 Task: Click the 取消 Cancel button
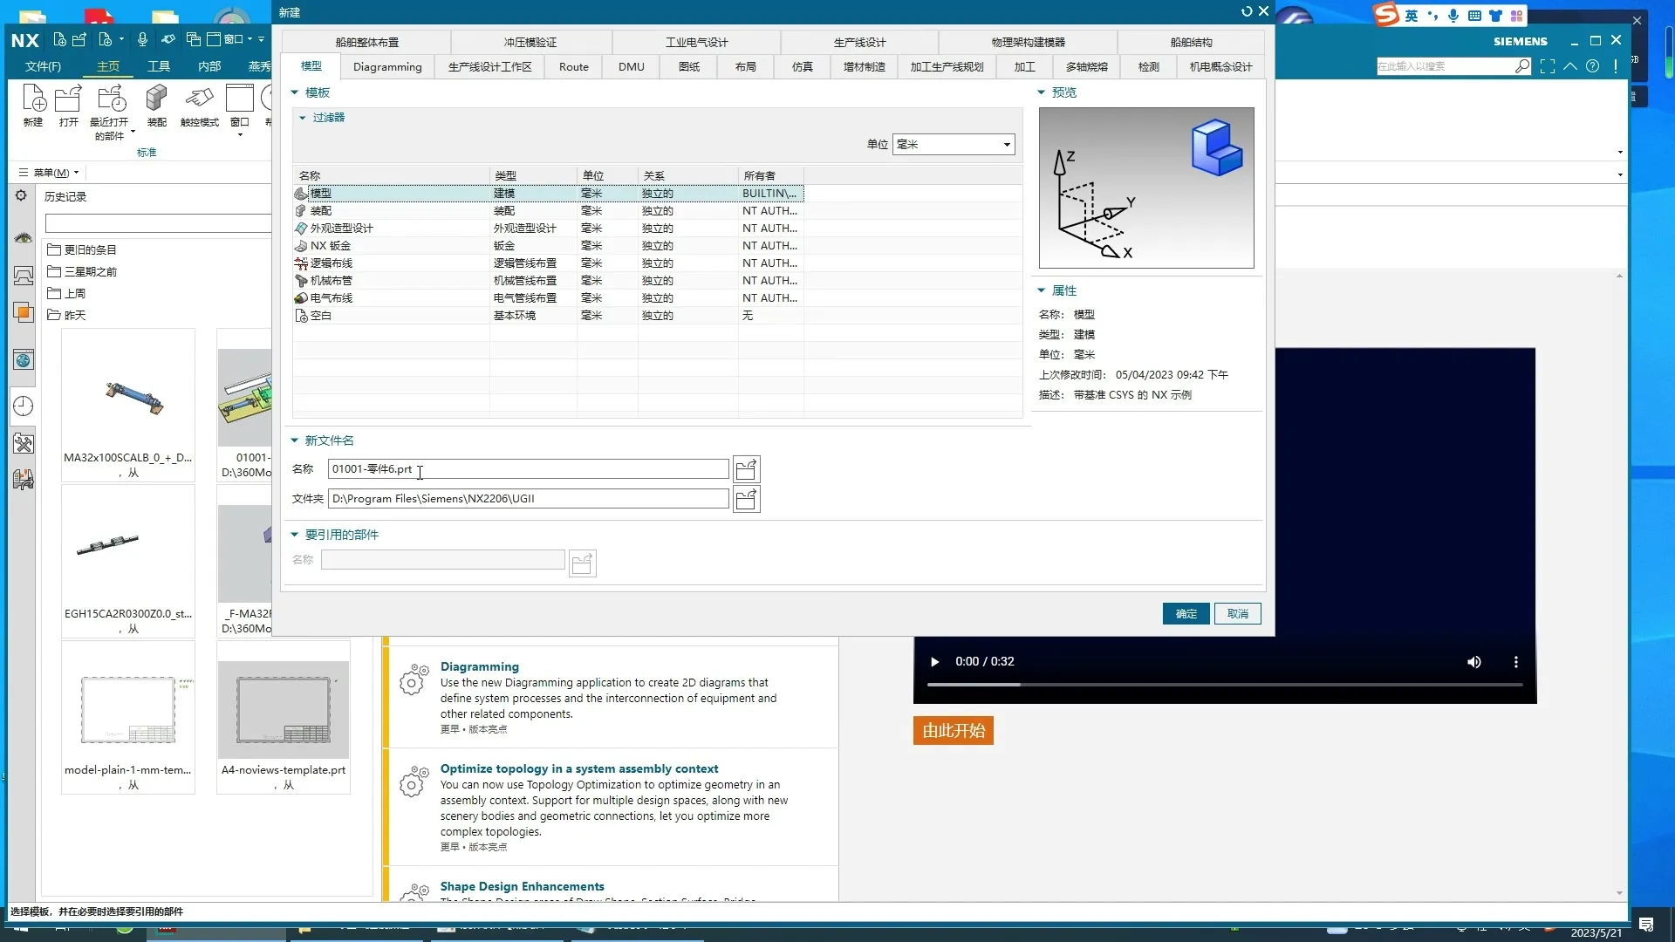pyautogui.click(x=1237, y=614)
